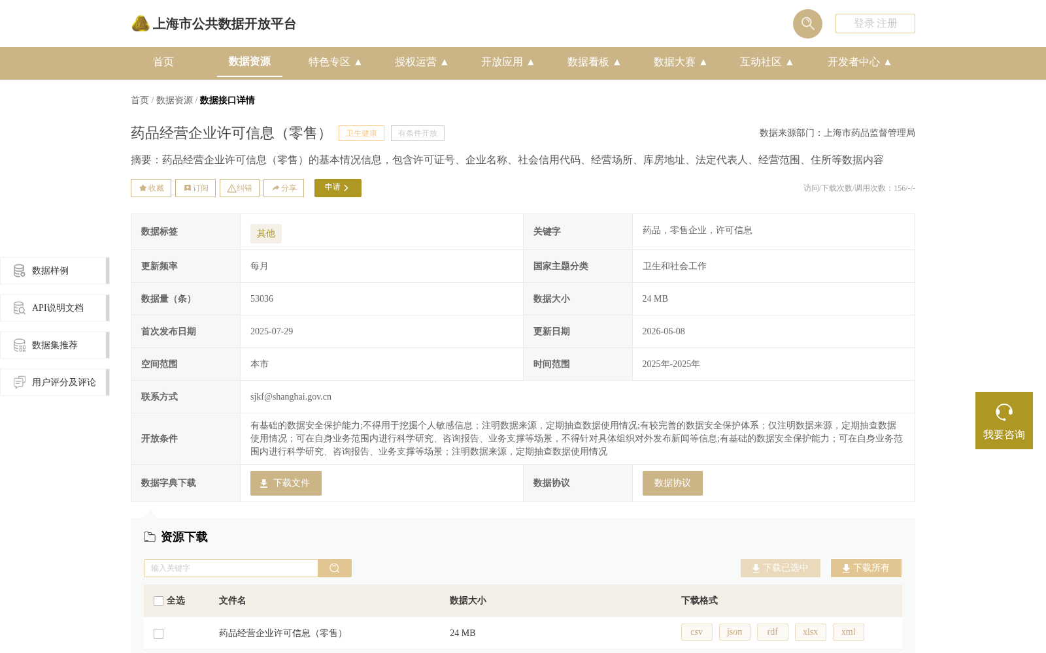Image resolution: width=1046 pixels, height=653 pixels.
Task: Tick checkbox for 药品经营企业许可信息（零售）file
Action: click(158, 633)
